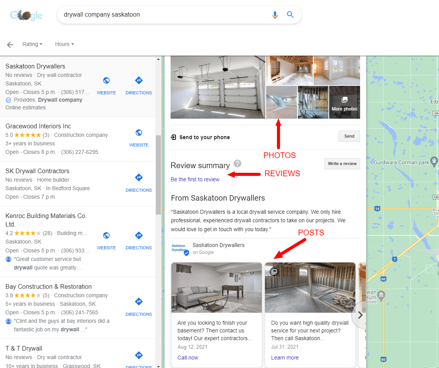
Task: Open Kenroc Building Materials website icon
Action: pyautogui.click(x=106, y=235)
